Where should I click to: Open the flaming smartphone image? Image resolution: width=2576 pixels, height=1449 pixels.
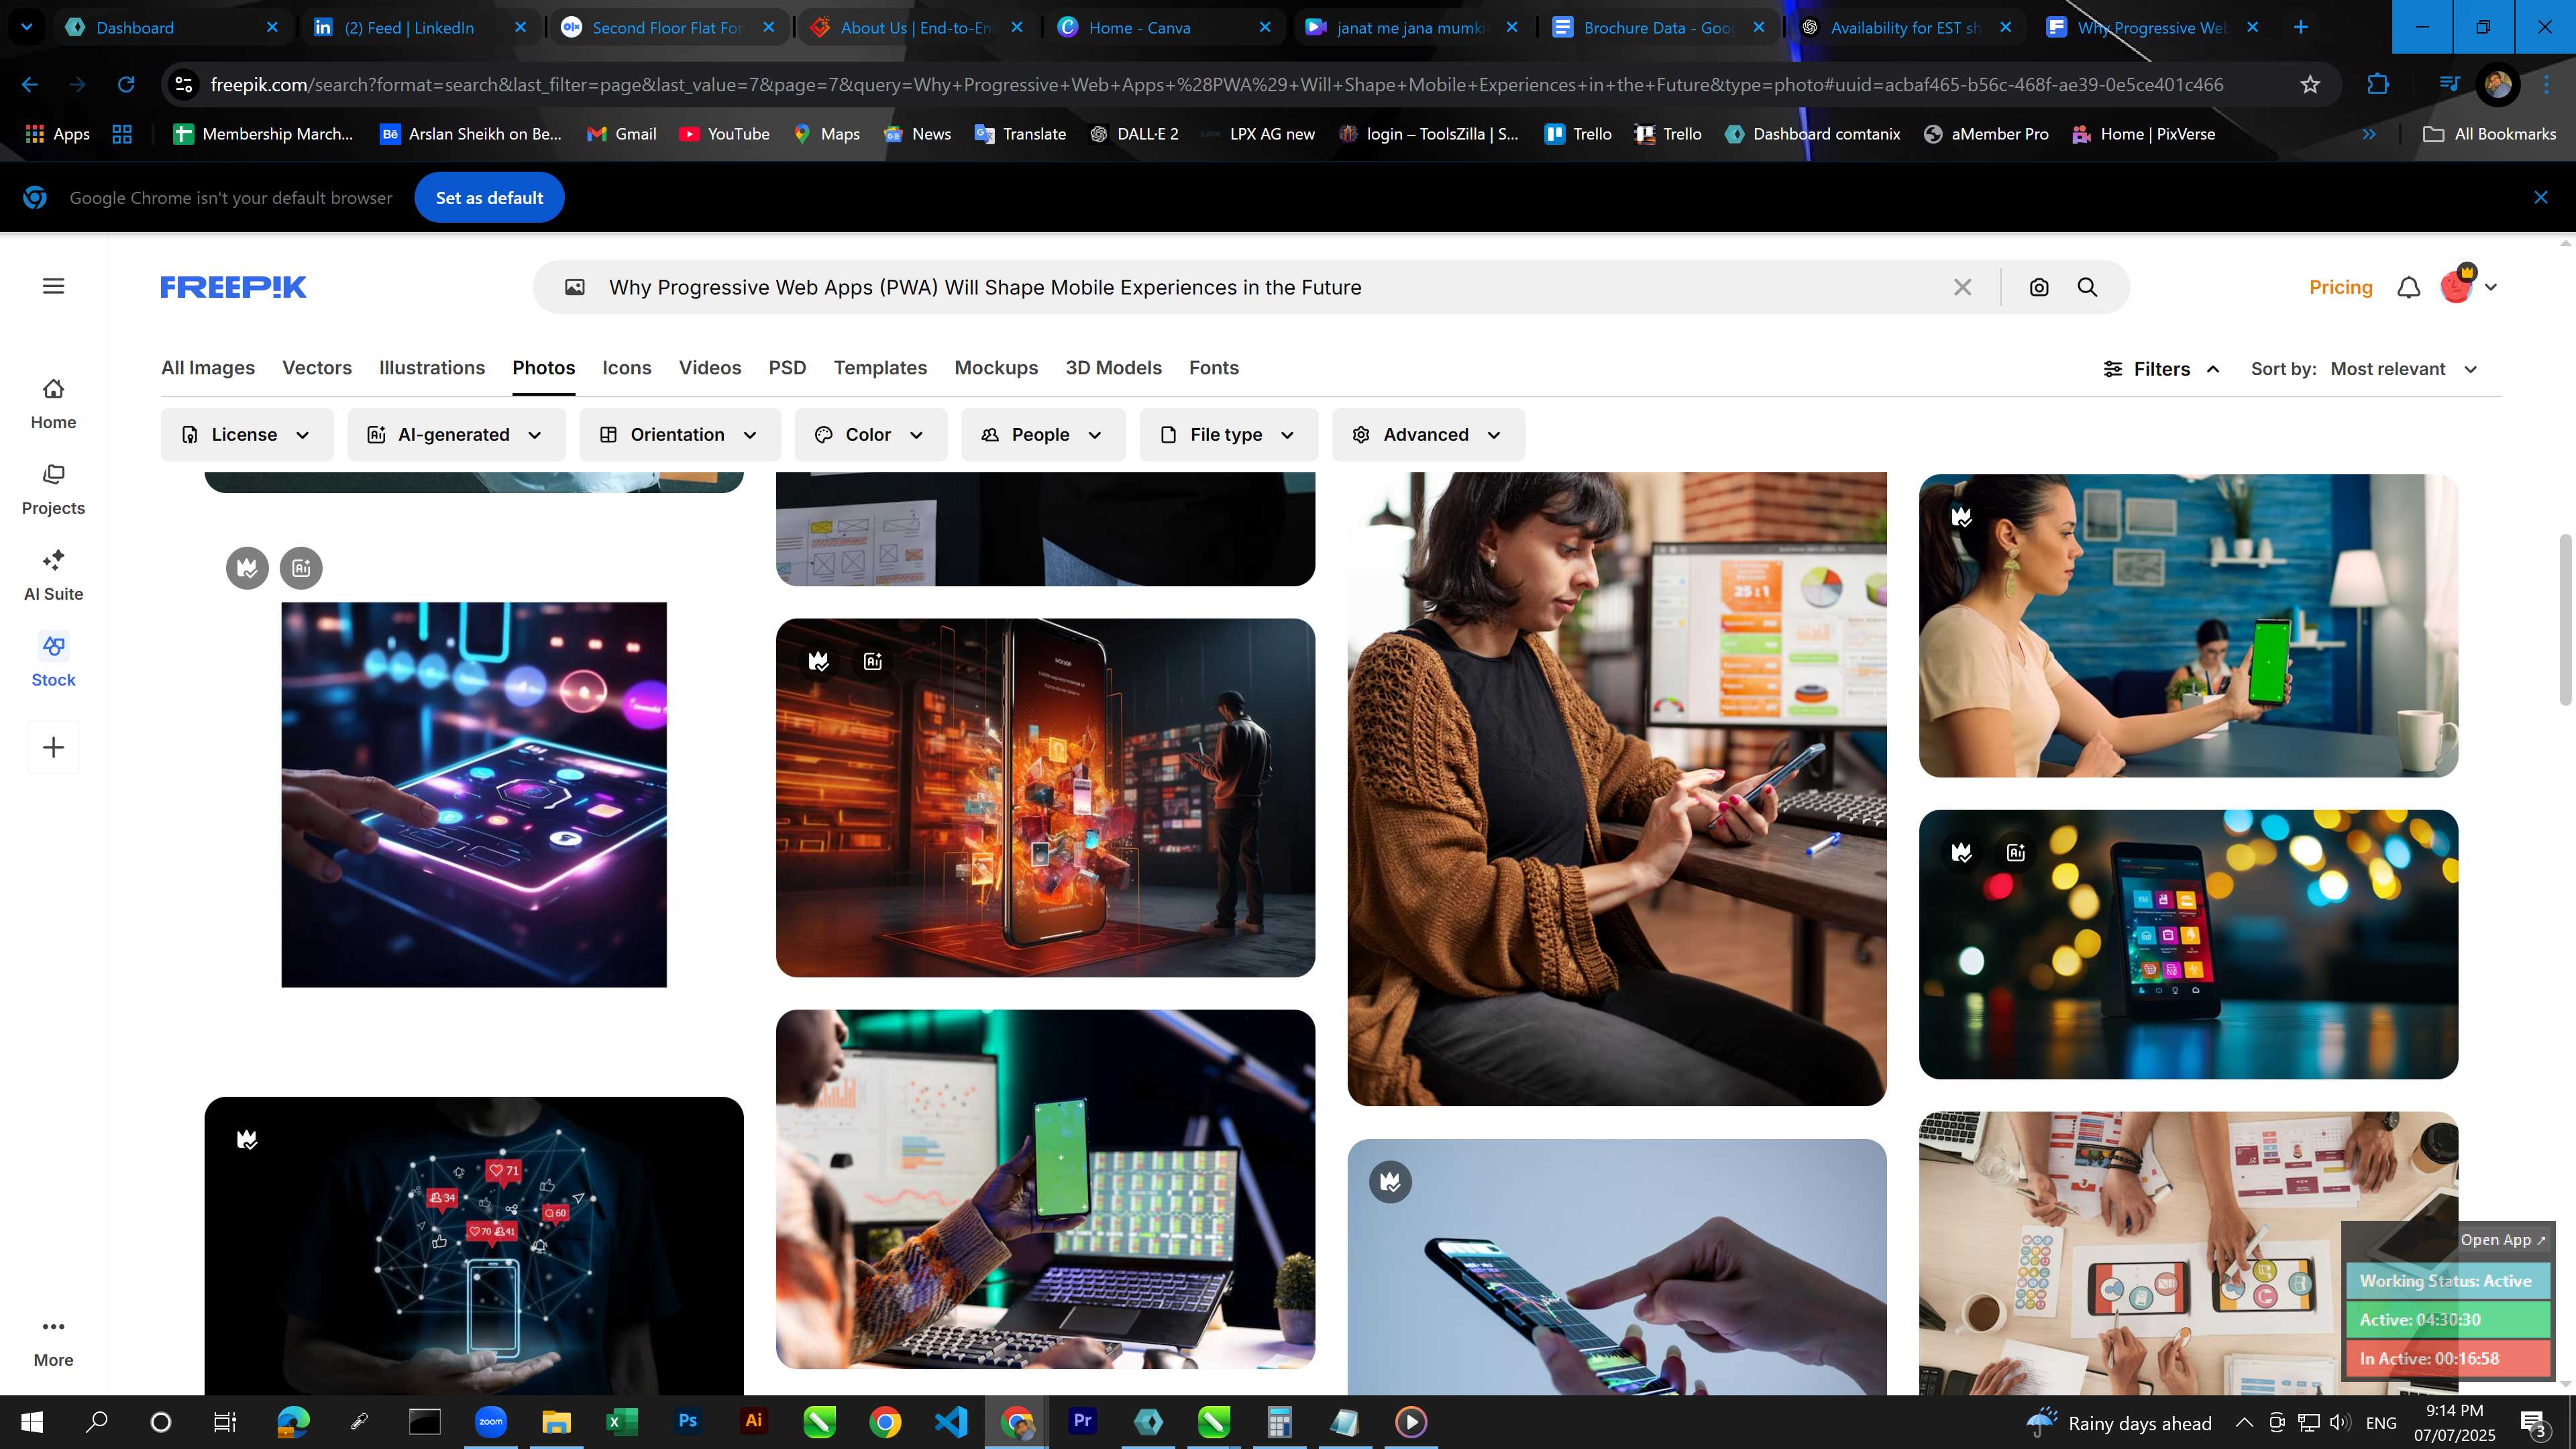pyautogui.click(x=1045, y=797)
